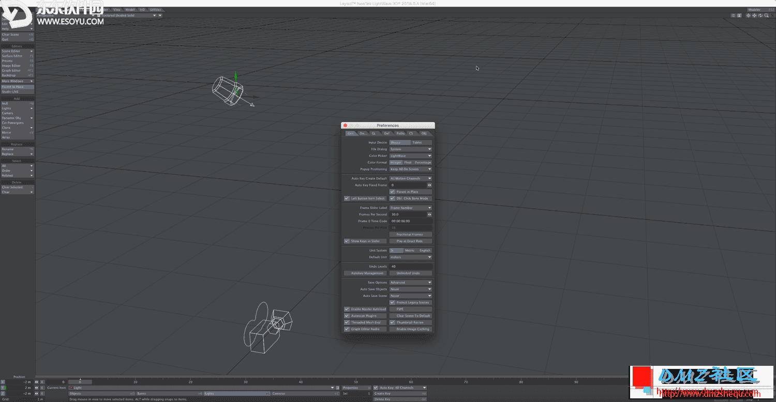
Task: Open the Popup Positioning dropdown
Action: [x=411, y=169]
